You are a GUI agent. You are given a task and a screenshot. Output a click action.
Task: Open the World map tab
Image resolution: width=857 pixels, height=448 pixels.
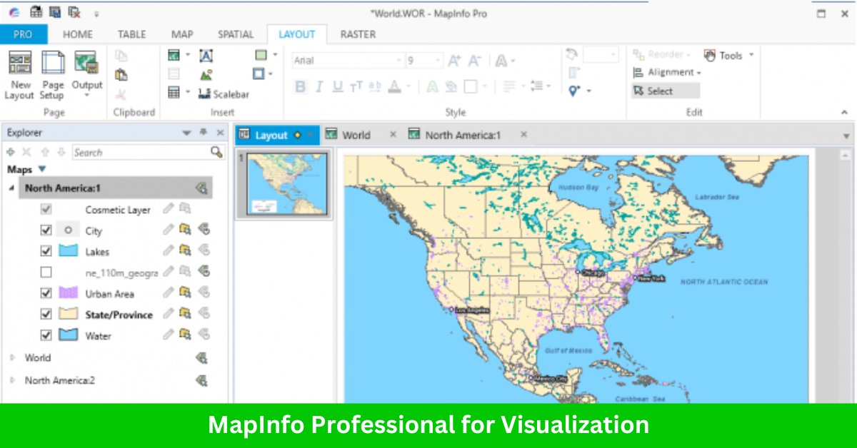[358, 134]
